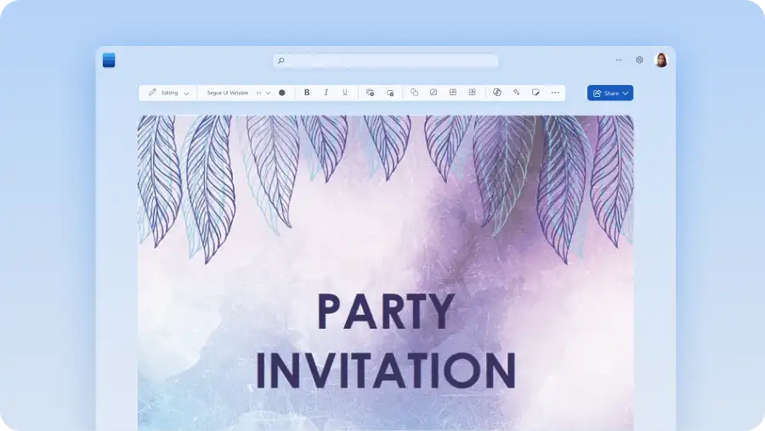
Task: Toggle italic formatting
Action: pos(326,93)
